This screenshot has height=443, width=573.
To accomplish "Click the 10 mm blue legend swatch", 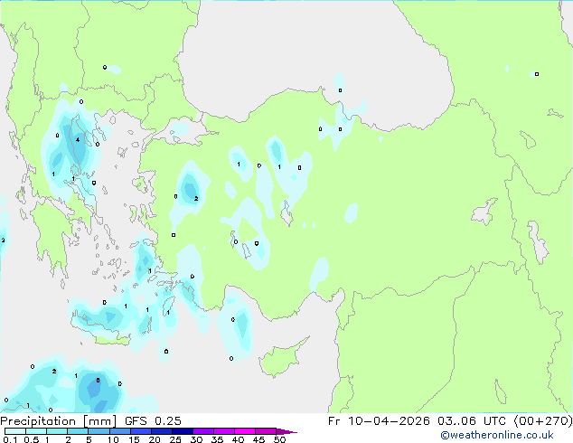I will pos(120,431).
